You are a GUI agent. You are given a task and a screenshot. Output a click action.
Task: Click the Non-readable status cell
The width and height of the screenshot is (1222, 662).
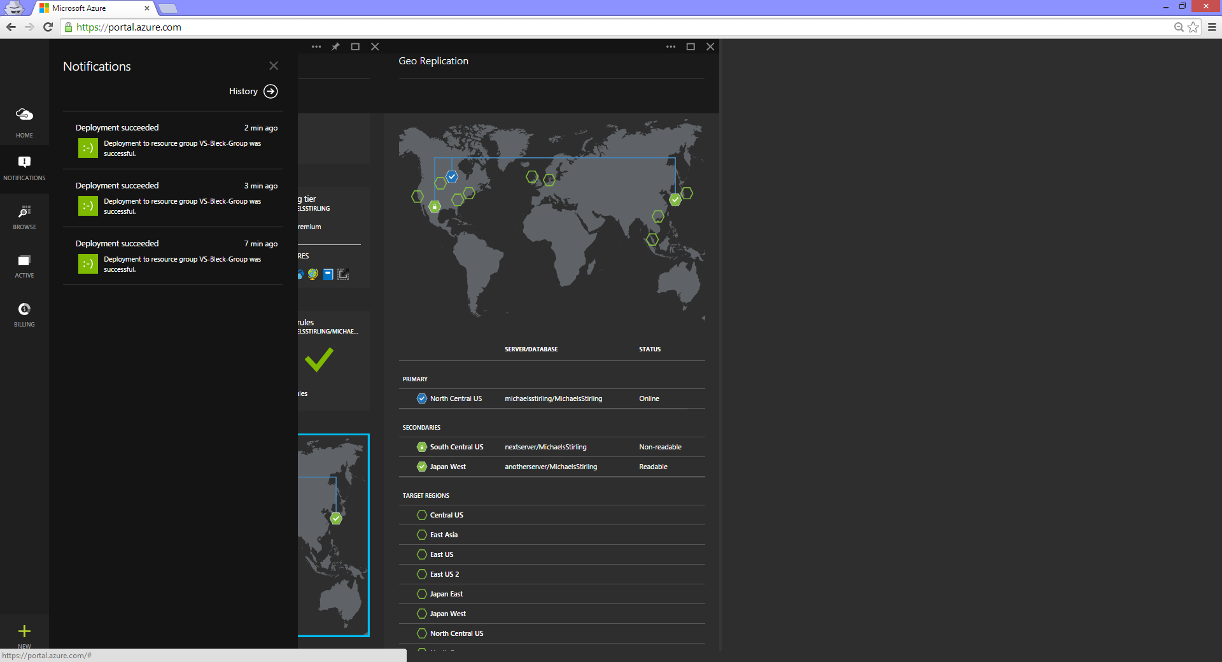tap(660, 447)
